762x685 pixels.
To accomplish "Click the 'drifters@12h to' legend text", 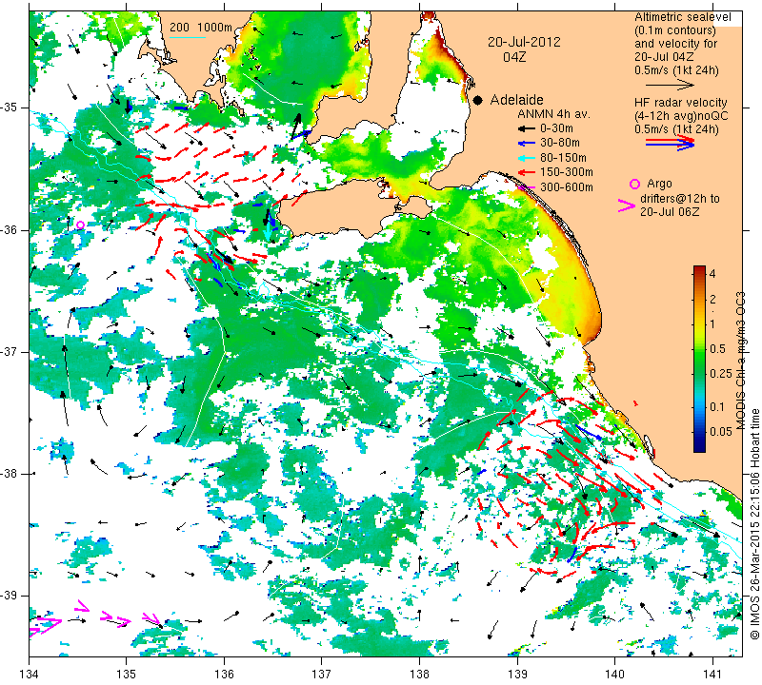I will (680, 199).
